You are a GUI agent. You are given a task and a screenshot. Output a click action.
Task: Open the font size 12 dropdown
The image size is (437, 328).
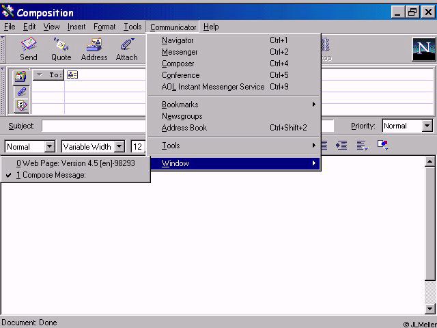139,147
